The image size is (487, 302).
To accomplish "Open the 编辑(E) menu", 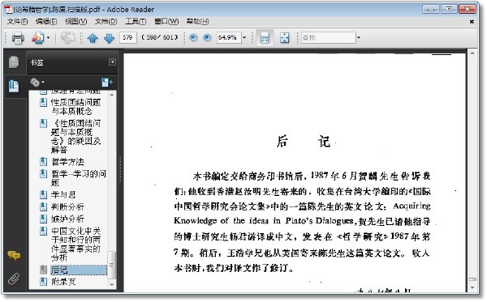I will pos(46,21).
